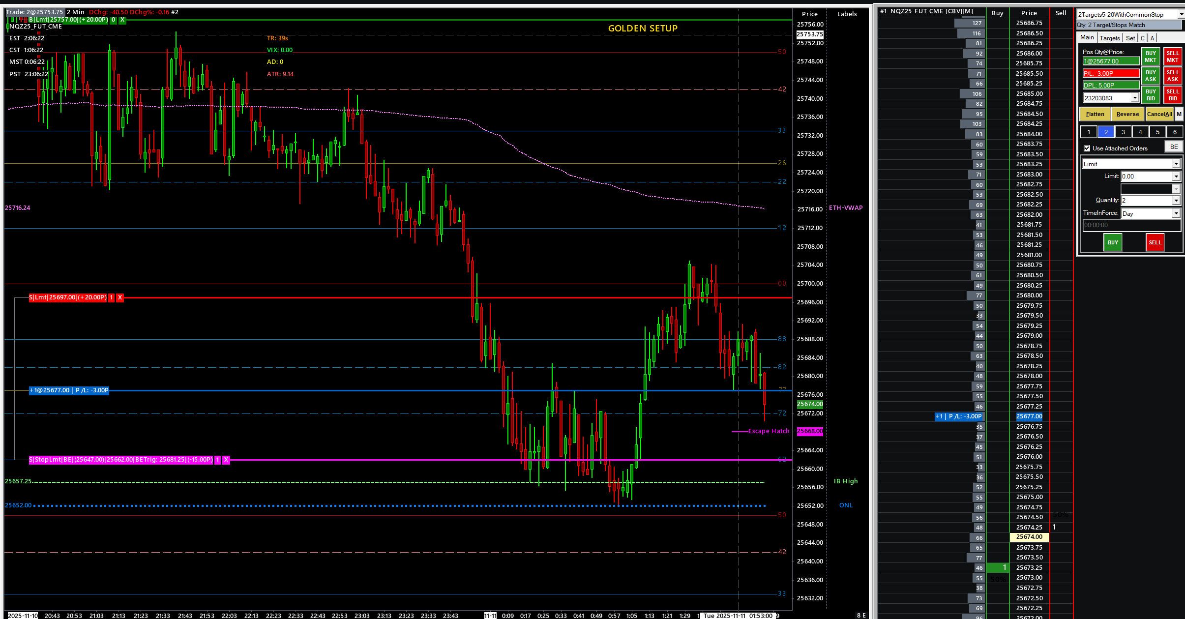Screen dimensions: 1185x619
Task: Click the SELL ASK button
Action: [x=1172, y=76]
